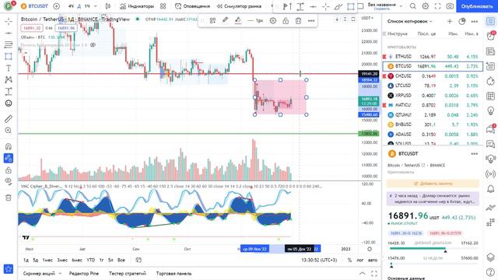Open the patterns tool group
The image size is (498, 280).
tap(9, 79)
